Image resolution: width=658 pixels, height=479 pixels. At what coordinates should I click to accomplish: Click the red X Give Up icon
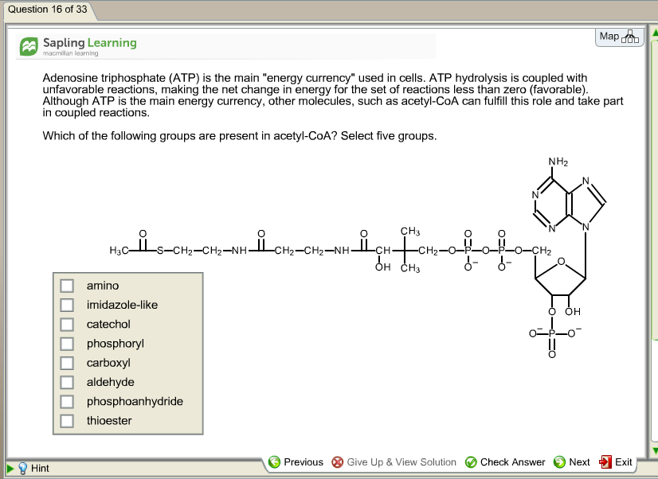(337, 461)
